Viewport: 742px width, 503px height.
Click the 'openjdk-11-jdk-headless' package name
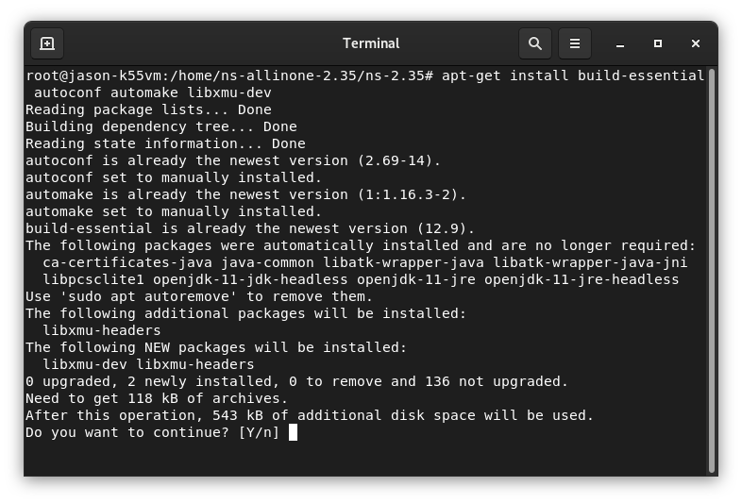coord(250,279)
